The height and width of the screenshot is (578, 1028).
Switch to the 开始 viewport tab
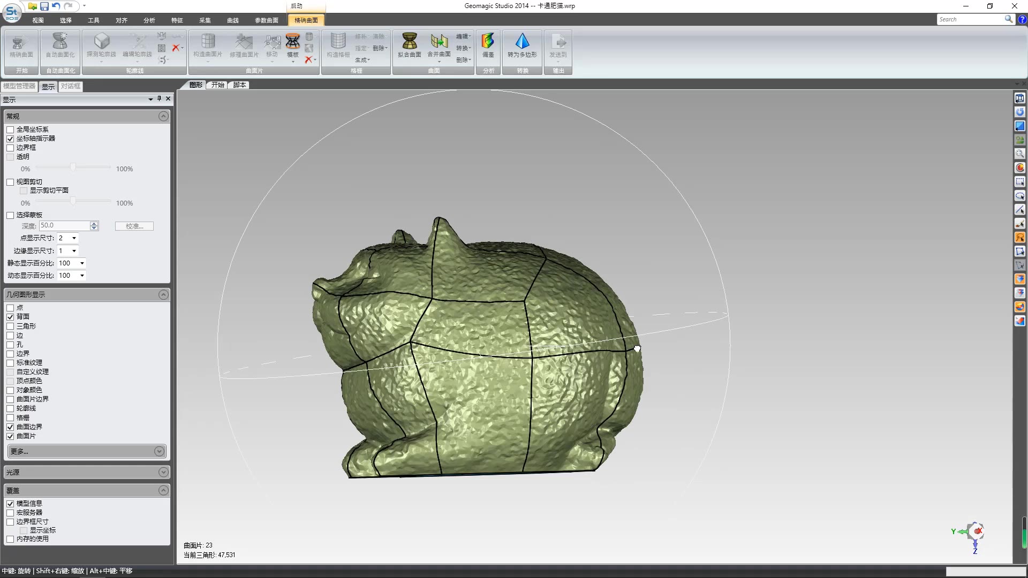tap(217, 85)
